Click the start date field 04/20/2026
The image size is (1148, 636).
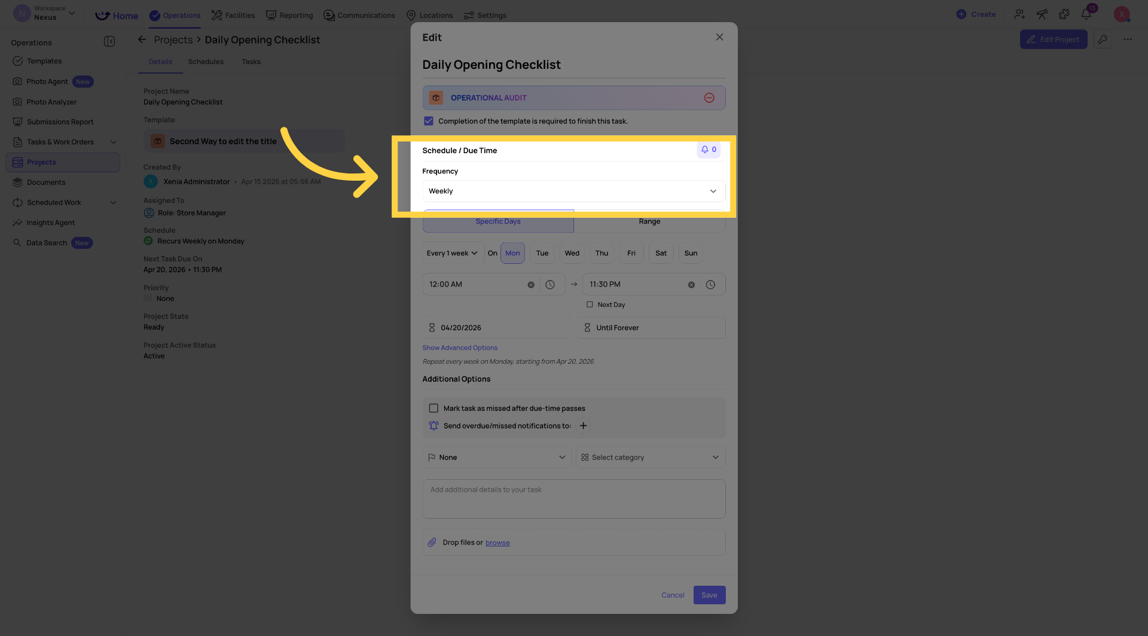tap(496, 328)
